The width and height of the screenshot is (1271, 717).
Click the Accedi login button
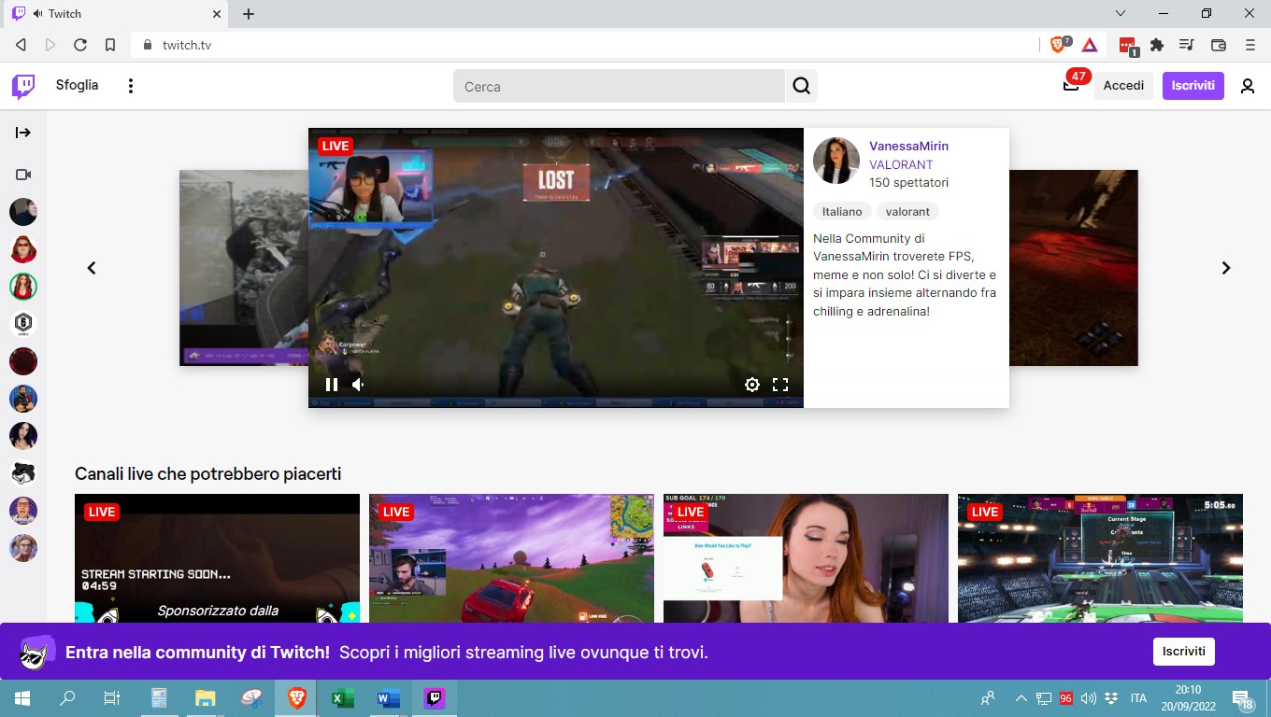(x=1123, y=86)
